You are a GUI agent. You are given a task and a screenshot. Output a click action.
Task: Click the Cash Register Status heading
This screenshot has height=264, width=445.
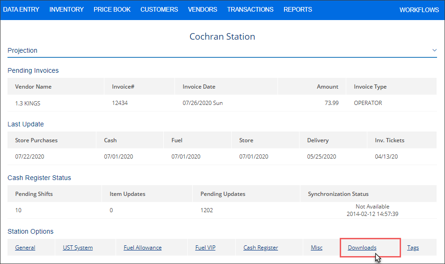(x=39, y=178)
